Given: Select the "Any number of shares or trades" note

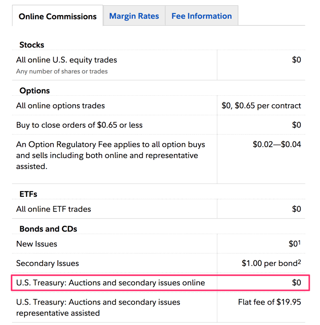Looking at the screenshot, I should 62,71.
